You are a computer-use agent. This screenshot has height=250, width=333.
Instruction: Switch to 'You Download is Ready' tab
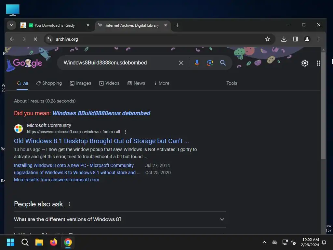coord(55,25)
